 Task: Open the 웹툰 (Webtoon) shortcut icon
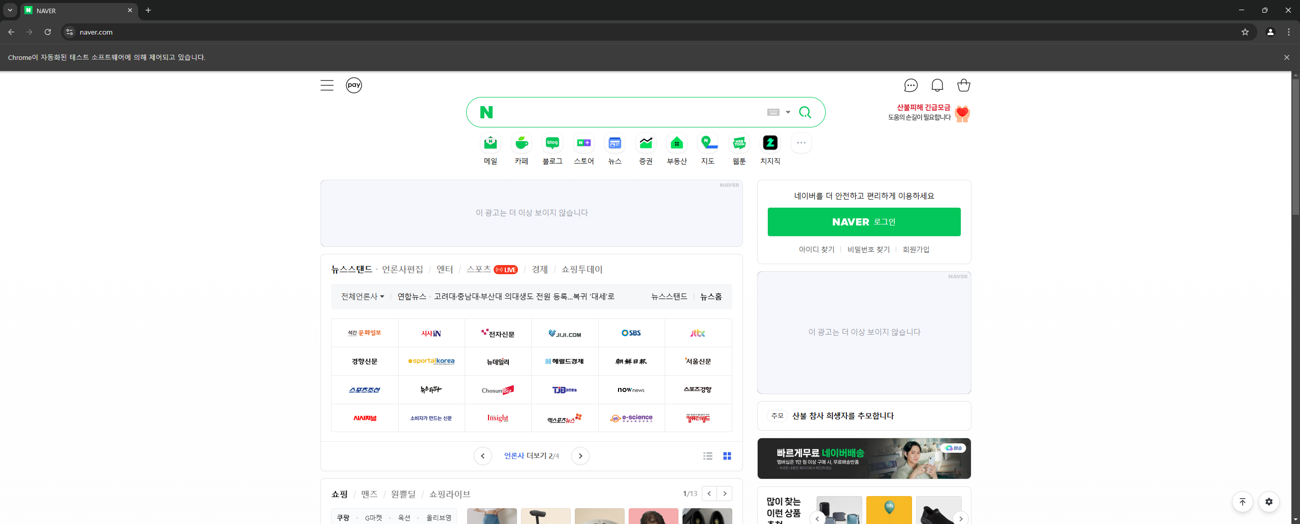739,143
